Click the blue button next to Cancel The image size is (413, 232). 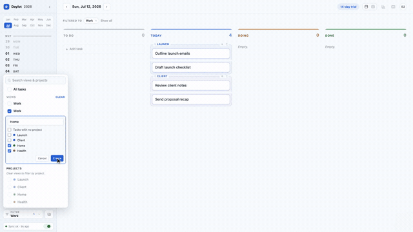(57, 159)
